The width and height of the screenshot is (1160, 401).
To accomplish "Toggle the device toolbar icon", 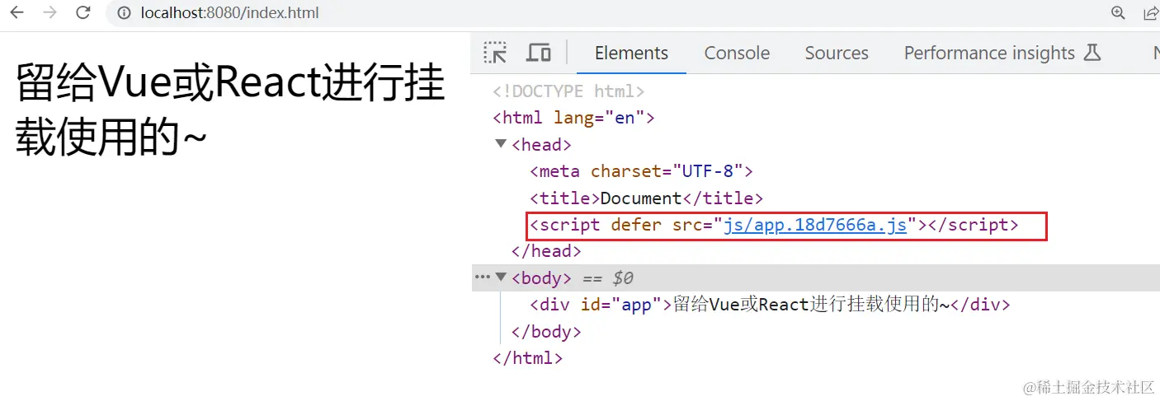I will coord(539,53).
